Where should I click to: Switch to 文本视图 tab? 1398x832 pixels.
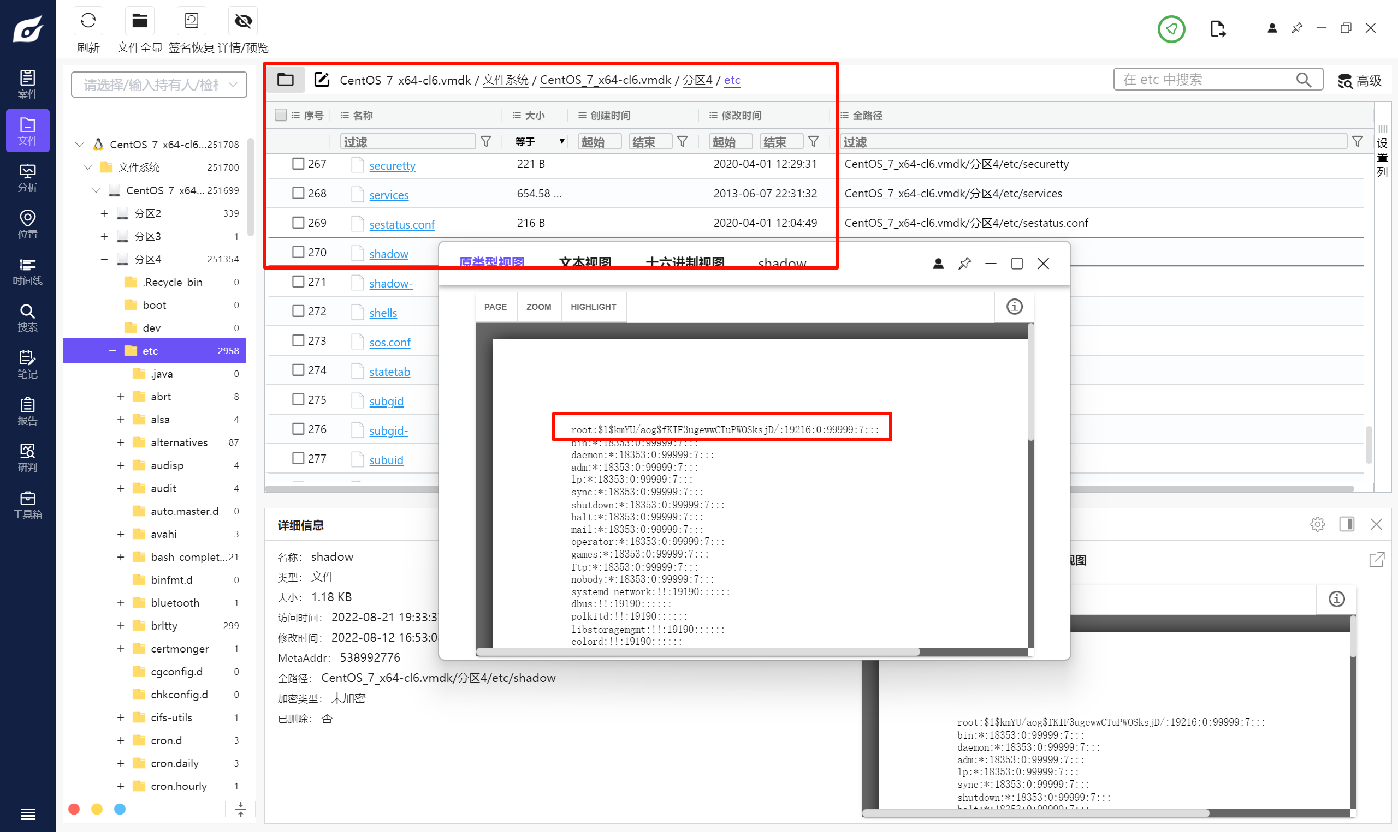click(585, 263)
